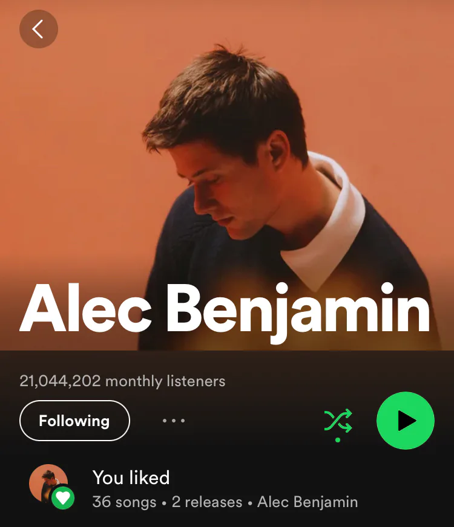This screenshot has width=454, height=527.
Task: Tap the green heart badge on the thumbnail
Action: pos(63,498)
